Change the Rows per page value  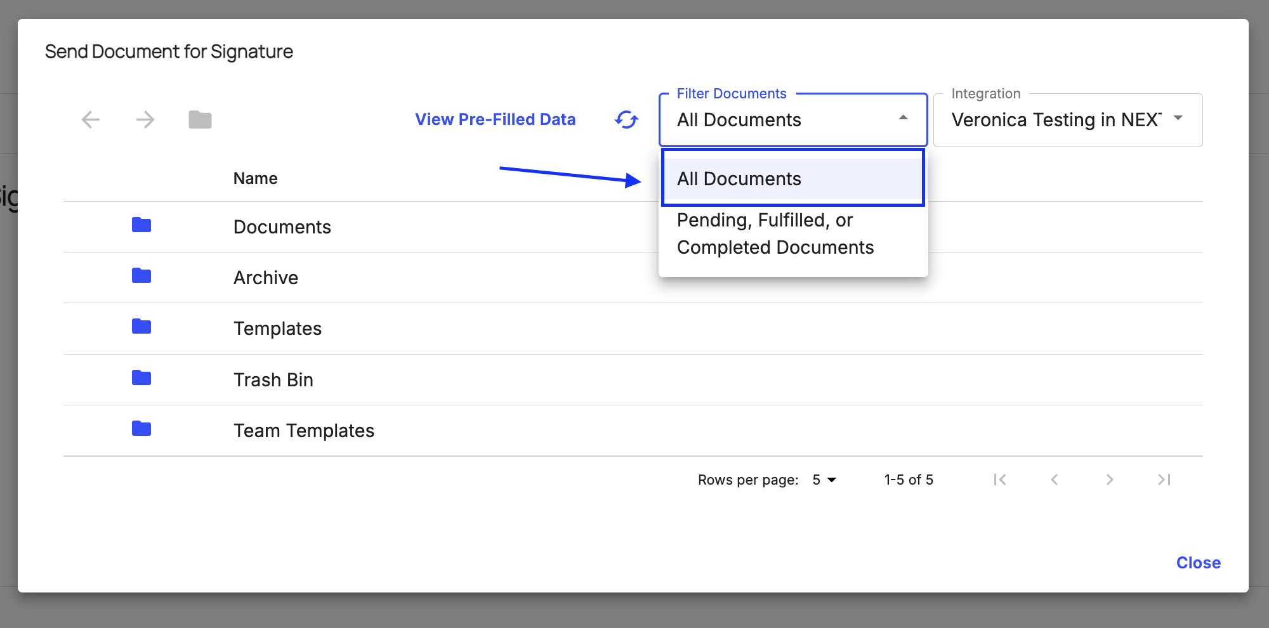[824, 480]
